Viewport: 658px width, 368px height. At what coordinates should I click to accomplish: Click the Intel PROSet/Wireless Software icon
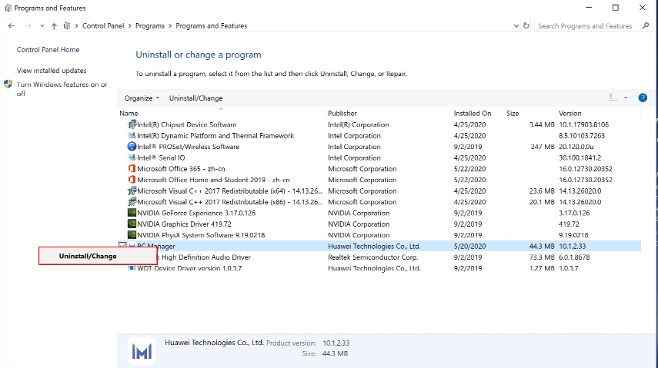132,147
